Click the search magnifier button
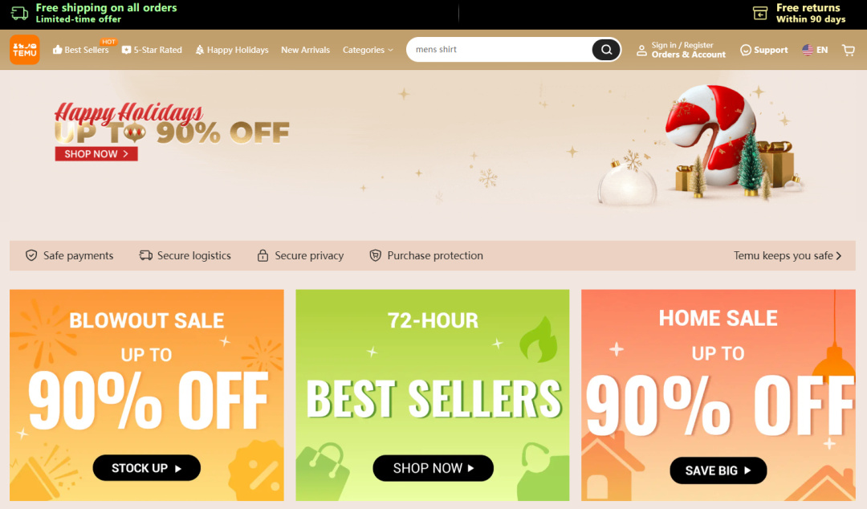867x509 pixels. coord(606,50)
